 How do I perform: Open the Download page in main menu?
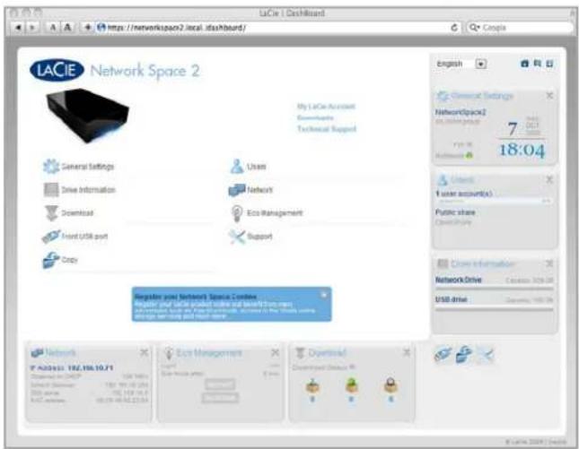pos(69,212)
